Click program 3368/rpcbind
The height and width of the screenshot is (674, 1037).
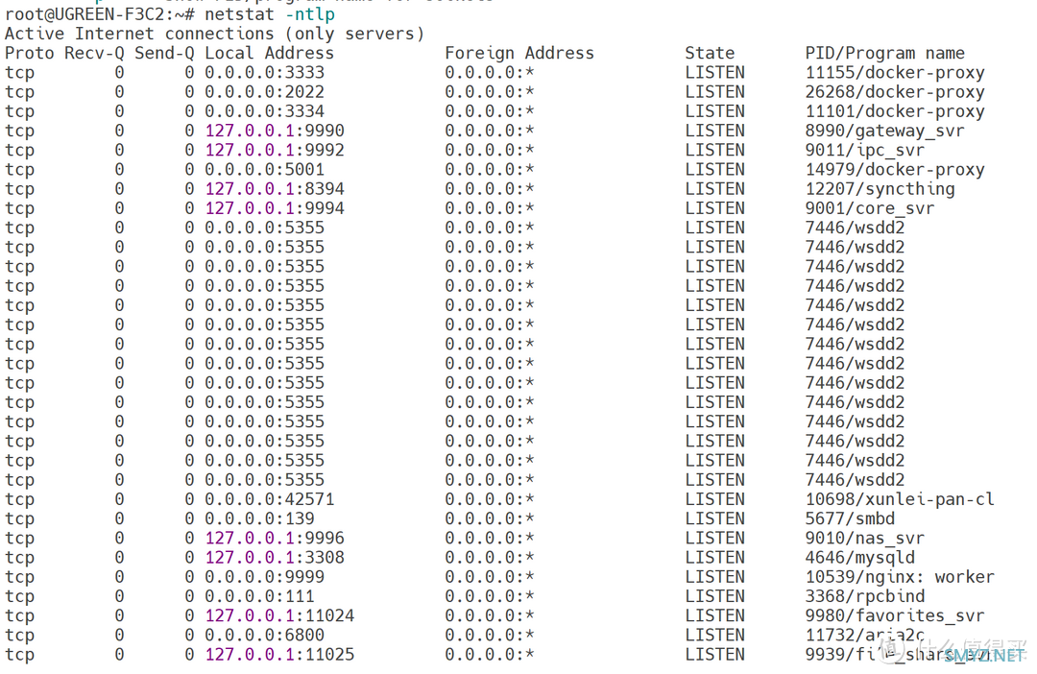(x=865, y=596)
